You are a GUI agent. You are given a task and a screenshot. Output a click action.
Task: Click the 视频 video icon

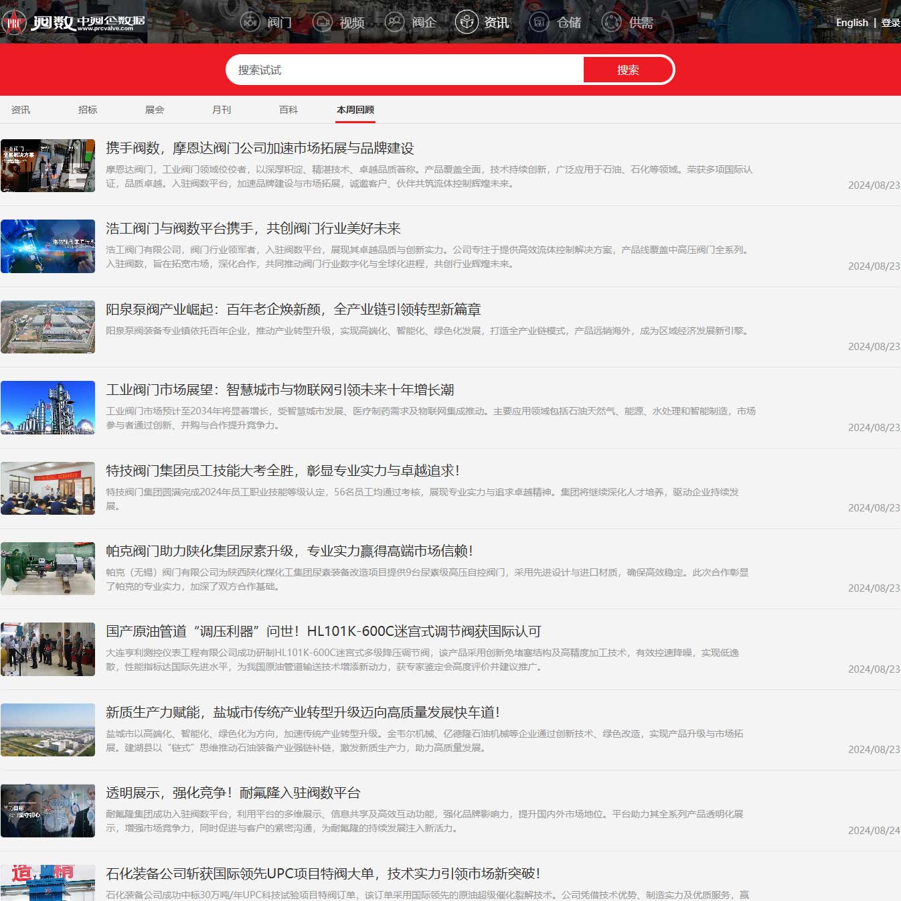point(322,22)
